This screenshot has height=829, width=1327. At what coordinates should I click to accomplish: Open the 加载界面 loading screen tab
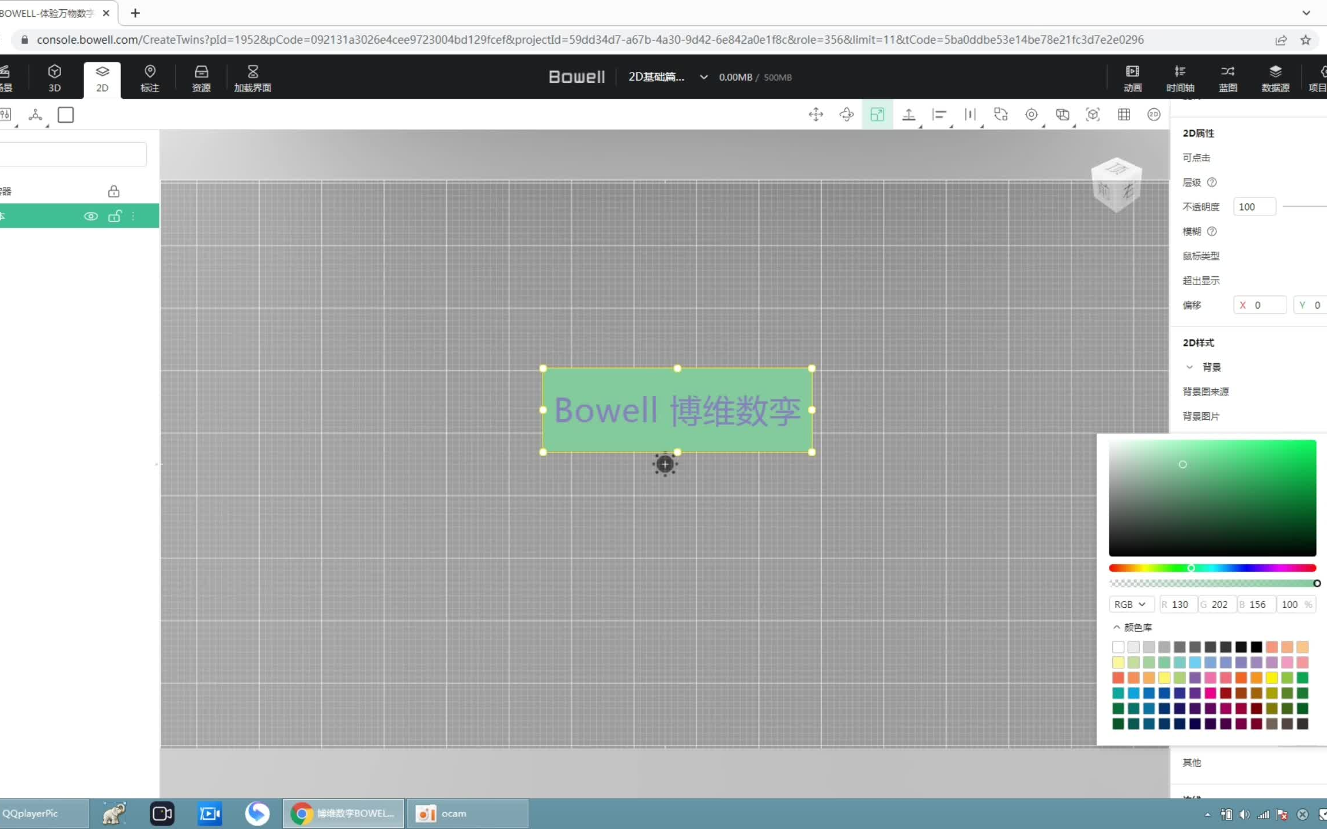[252, 78]
